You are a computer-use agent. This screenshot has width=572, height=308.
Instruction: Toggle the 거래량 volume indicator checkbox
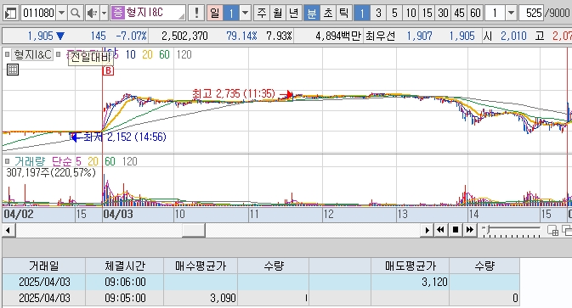pos(7,161)
